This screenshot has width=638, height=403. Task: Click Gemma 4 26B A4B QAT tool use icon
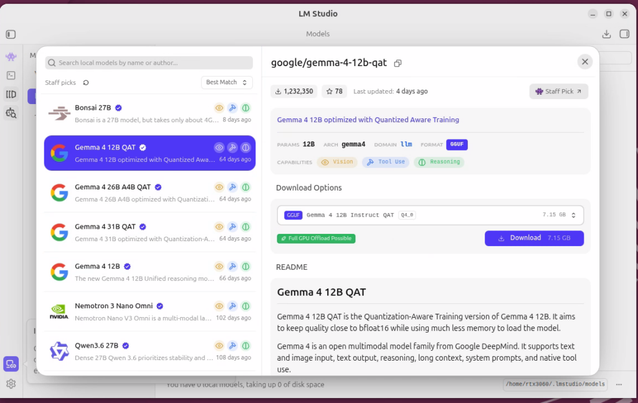[x=232, y=187]
